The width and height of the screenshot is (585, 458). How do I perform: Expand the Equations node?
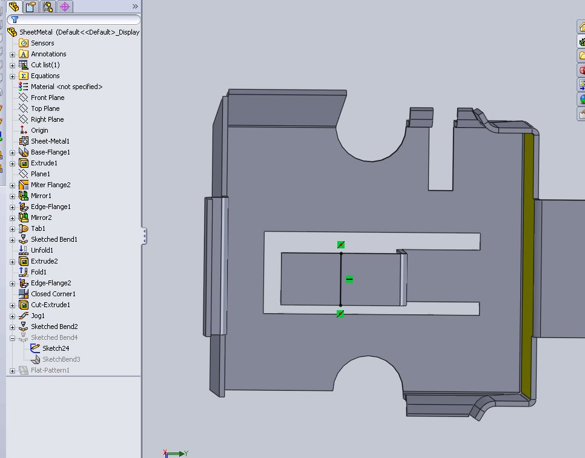tap(12, 76)
